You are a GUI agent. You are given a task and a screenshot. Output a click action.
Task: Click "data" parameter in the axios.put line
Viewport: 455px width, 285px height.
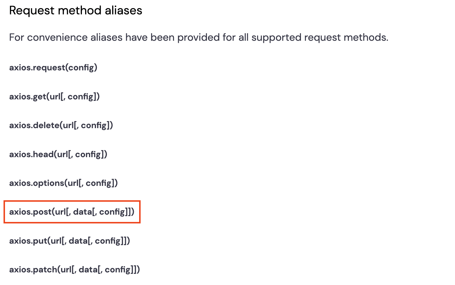pyautogui.click(x=78, y=241)
